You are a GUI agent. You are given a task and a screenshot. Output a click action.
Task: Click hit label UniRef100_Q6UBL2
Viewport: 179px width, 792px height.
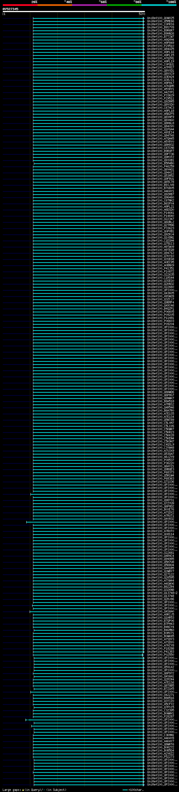click(x=161, y=222)
